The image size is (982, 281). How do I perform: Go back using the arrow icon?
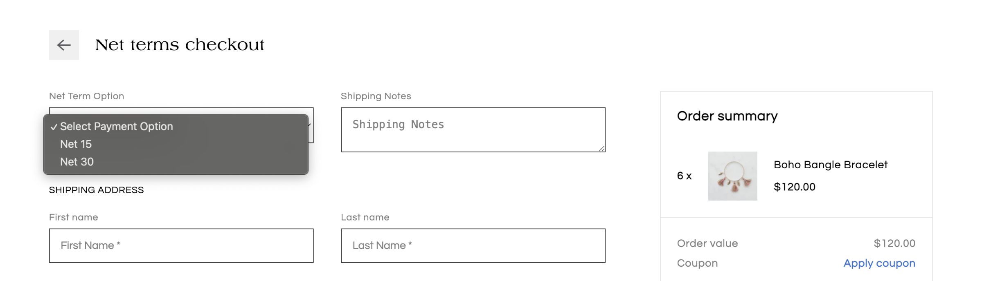(64, 45)
